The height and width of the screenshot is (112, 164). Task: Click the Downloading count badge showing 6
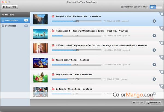[x=26, y=20]
